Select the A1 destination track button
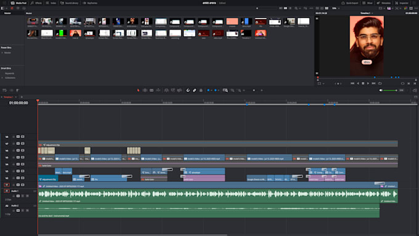Viewport: 419px width, 236px height. [x=7, y=191]
